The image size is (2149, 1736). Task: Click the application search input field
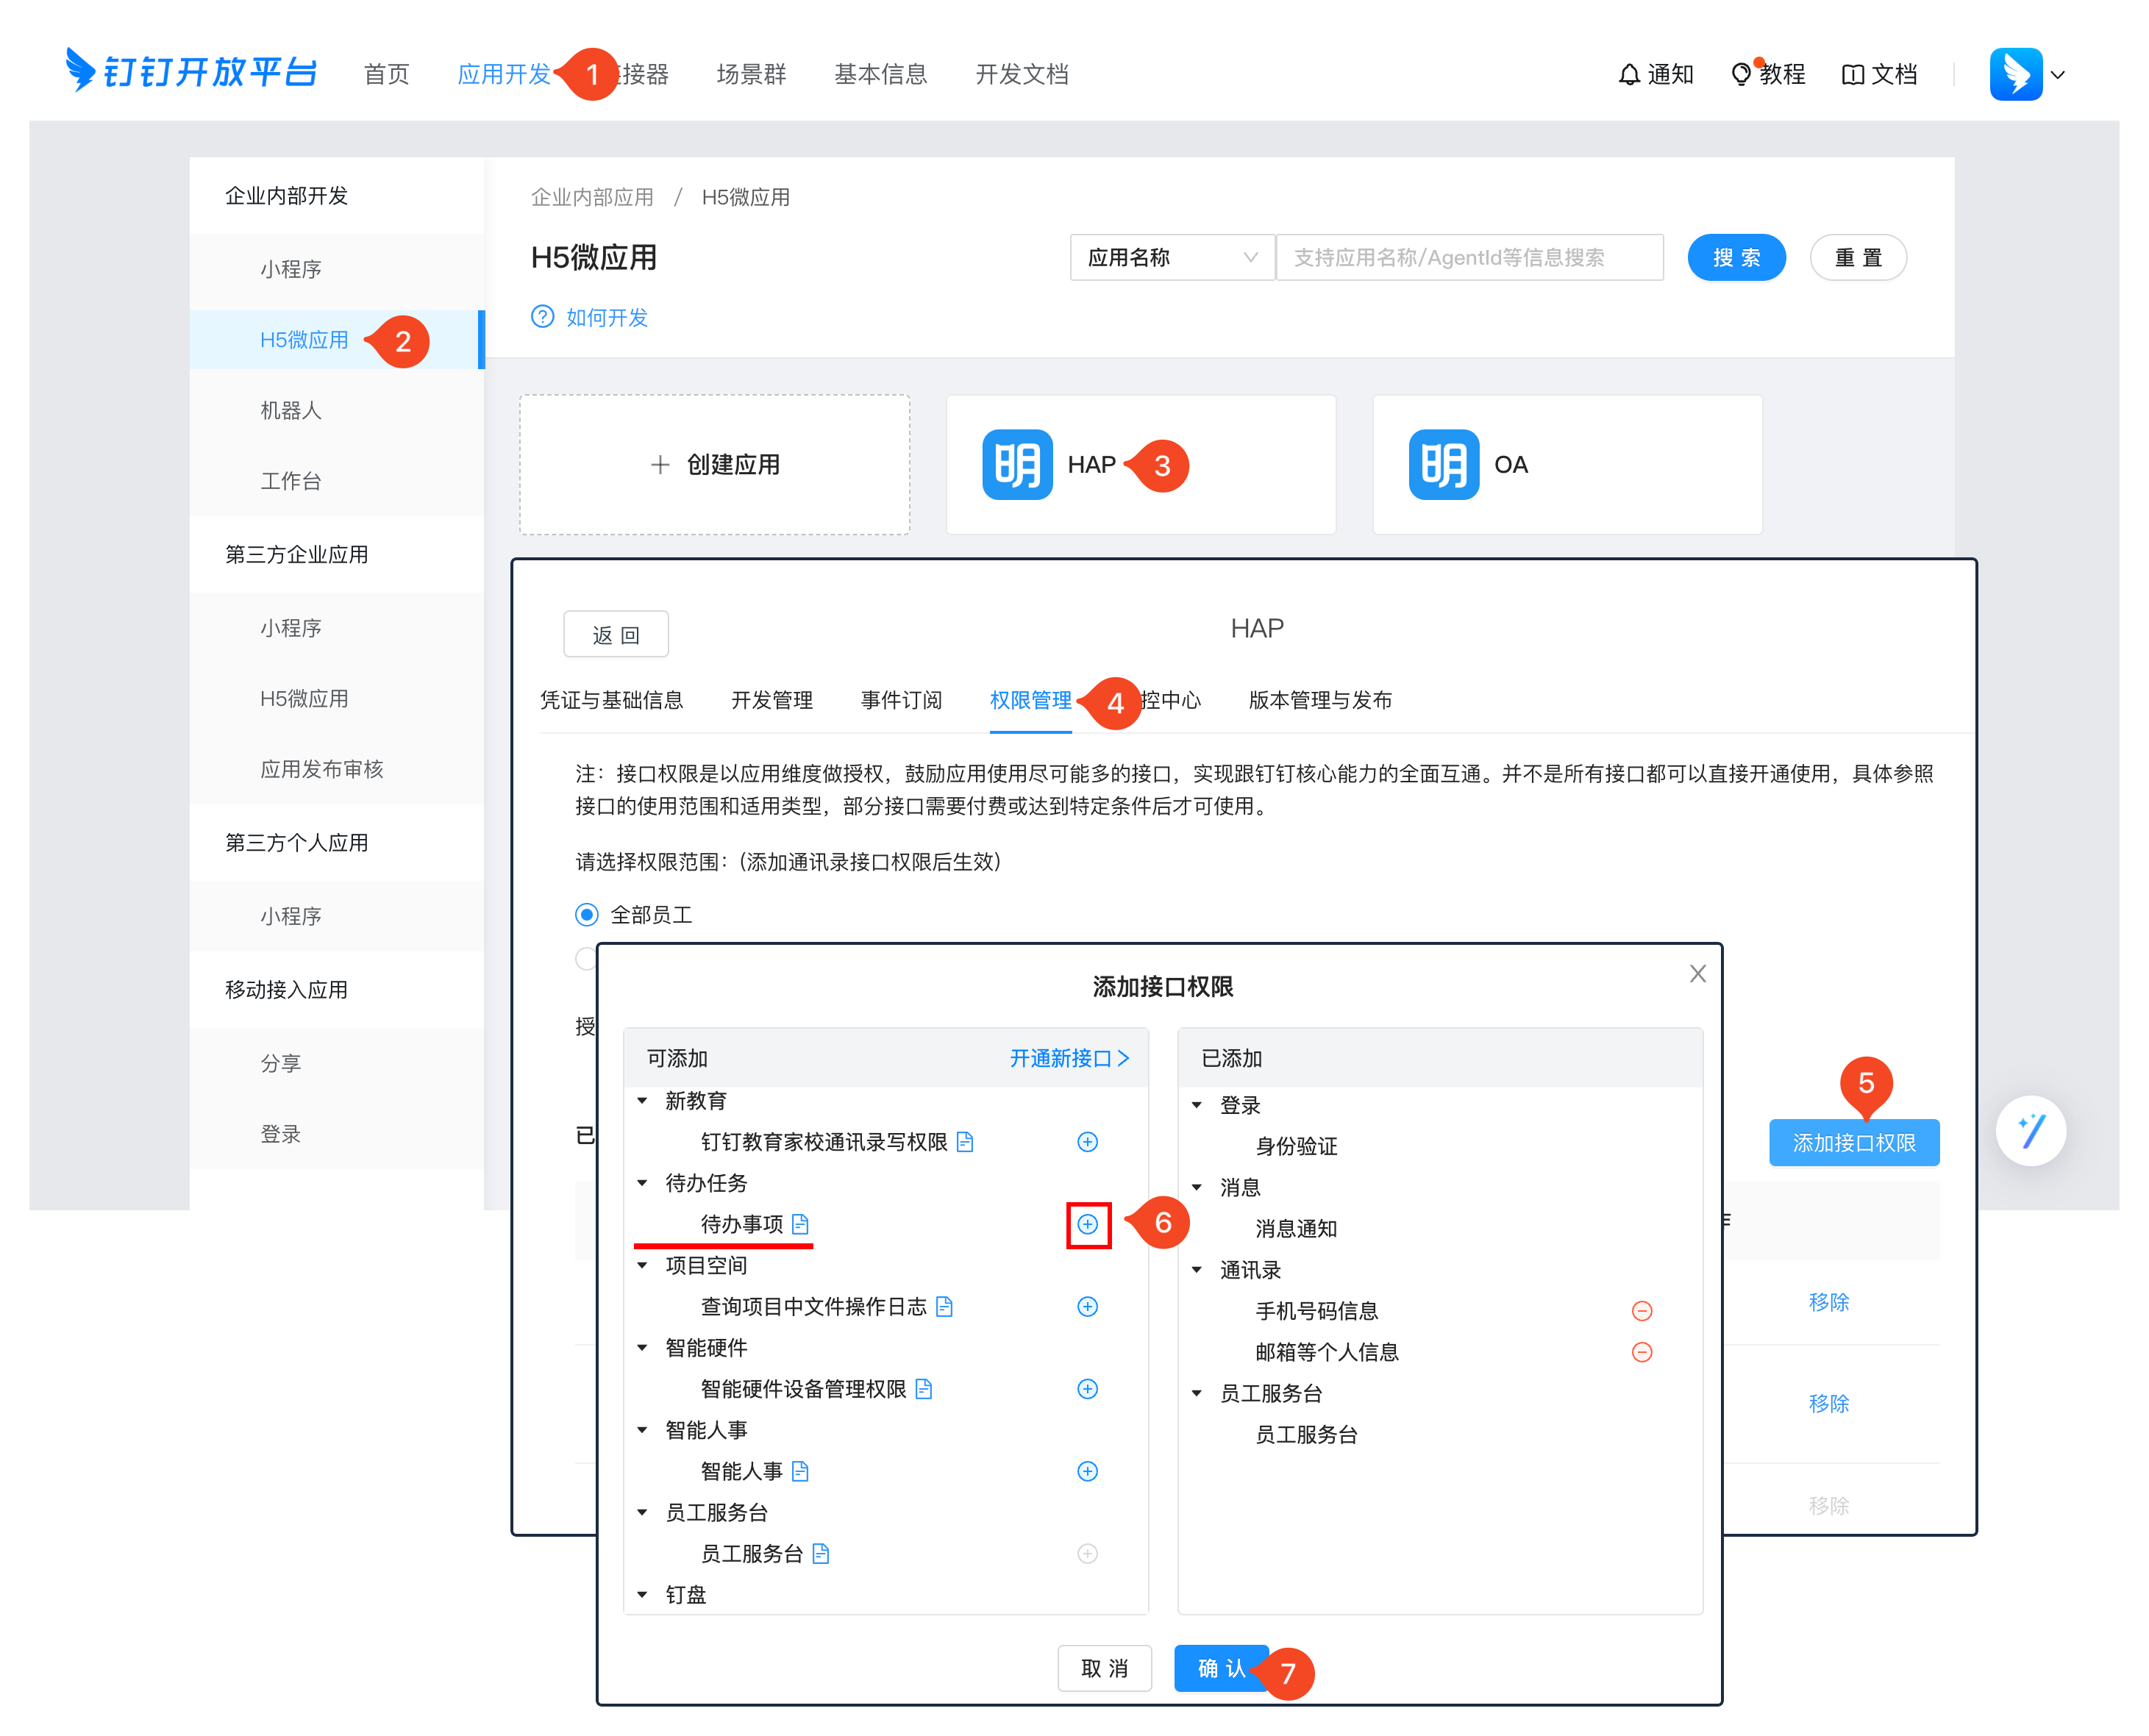(x=1469, y=258)
